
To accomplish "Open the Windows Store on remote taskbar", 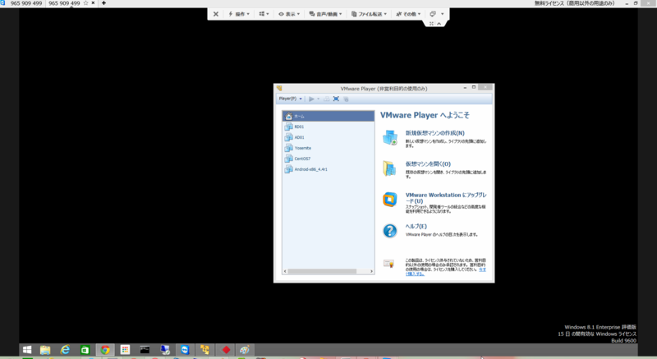I will coord(85,350).
